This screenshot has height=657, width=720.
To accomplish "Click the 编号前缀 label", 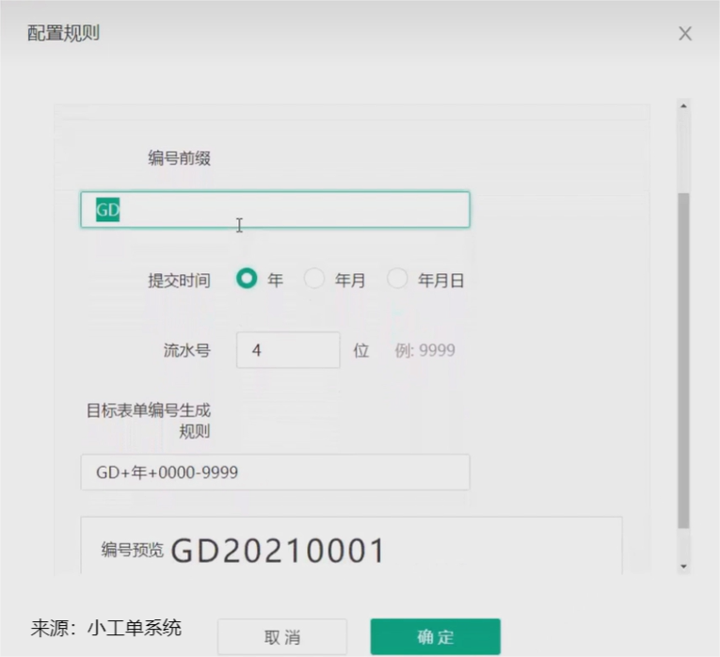I will (x=179, y=158).
